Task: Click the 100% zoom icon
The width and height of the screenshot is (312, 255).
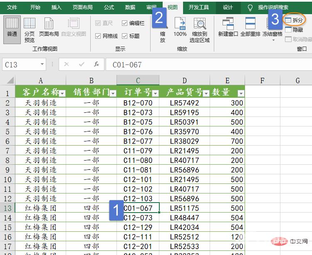Action: point(180,27)
